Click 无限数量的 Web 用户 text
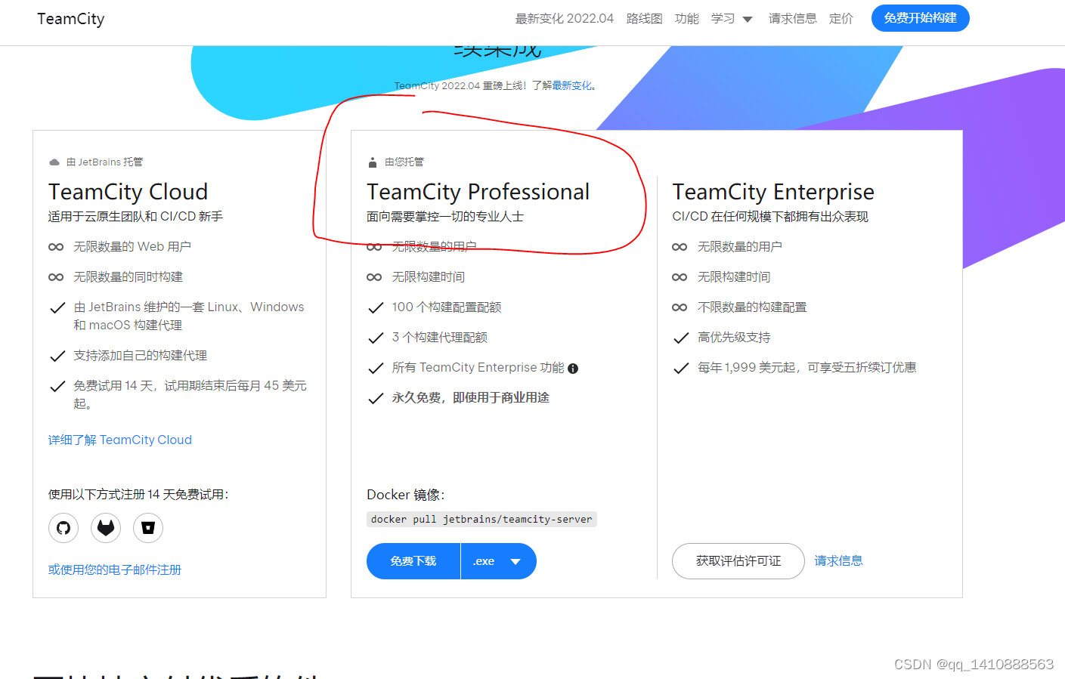 pyautogui.click(x=132, y=247)
